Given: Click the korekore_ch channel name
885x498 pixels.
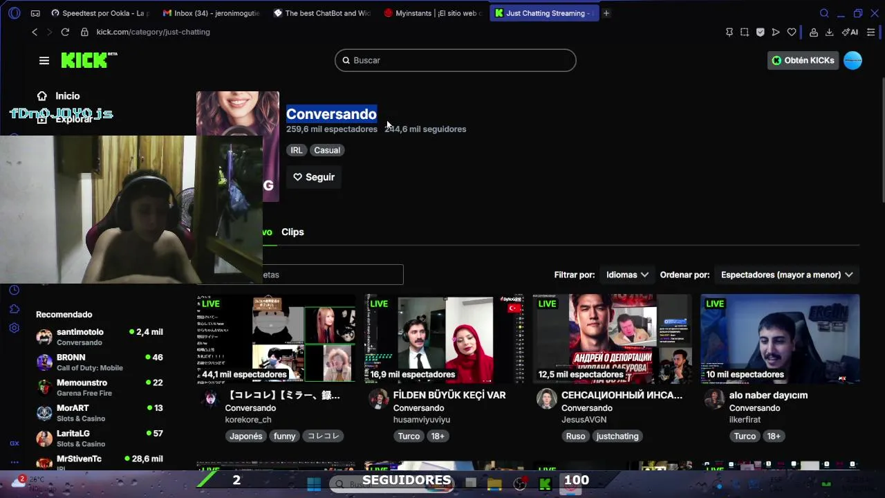Looking at the screenshot, I should pos(248,420).
